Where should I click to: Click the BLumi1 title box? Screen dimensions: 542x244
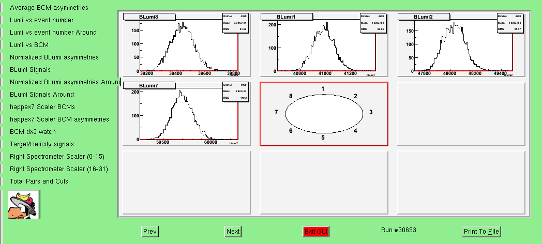(x=287, y=17)
